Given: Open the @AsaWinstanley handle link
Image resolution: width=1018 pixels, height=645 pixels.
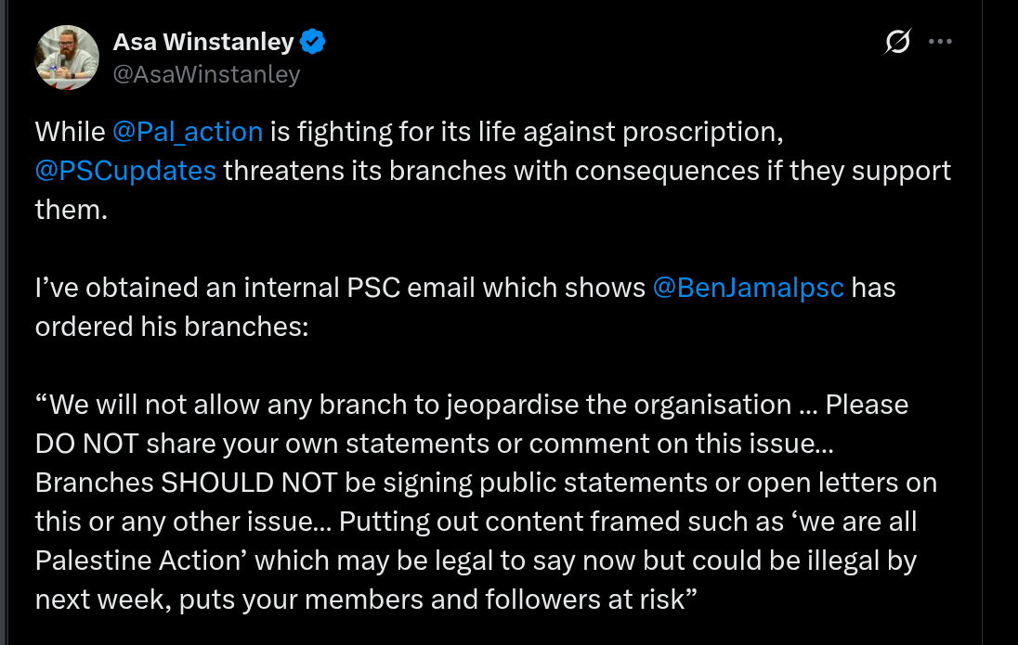Looking at the screenshot, I should (206, 74).
